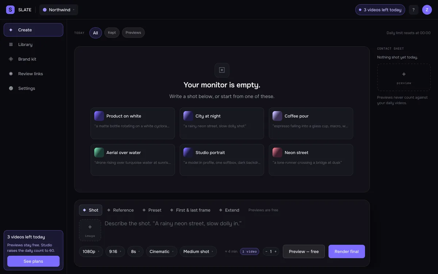
Task: Decrease the video count with minus
Action: click(266, 251)
